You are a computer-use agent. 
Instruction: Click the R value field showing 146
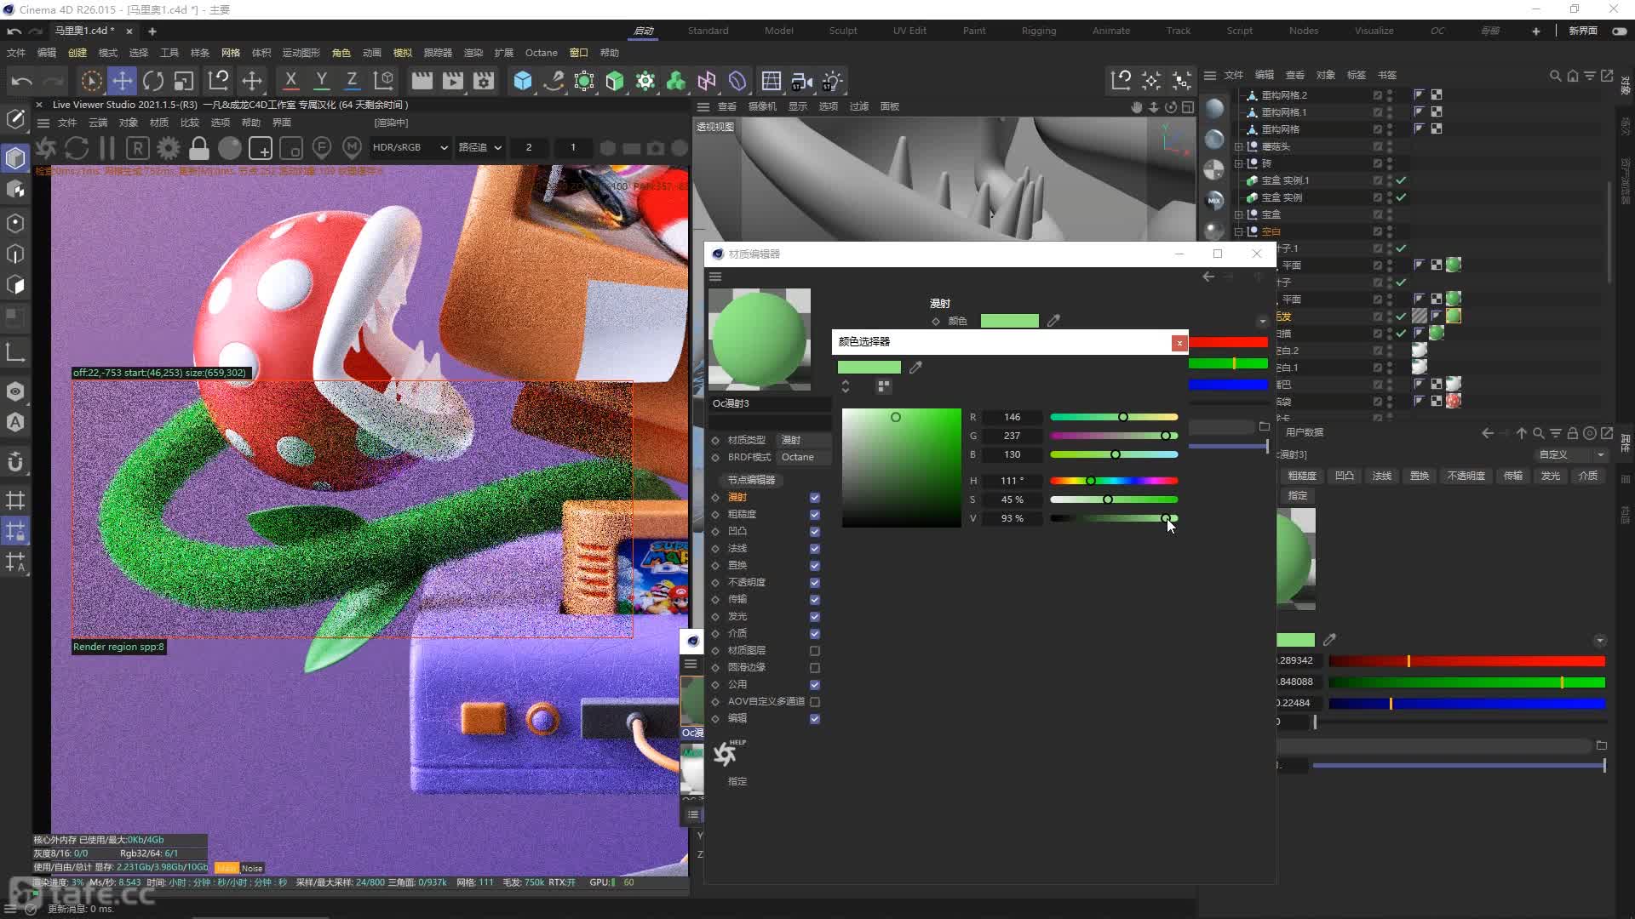(1012, 417)
